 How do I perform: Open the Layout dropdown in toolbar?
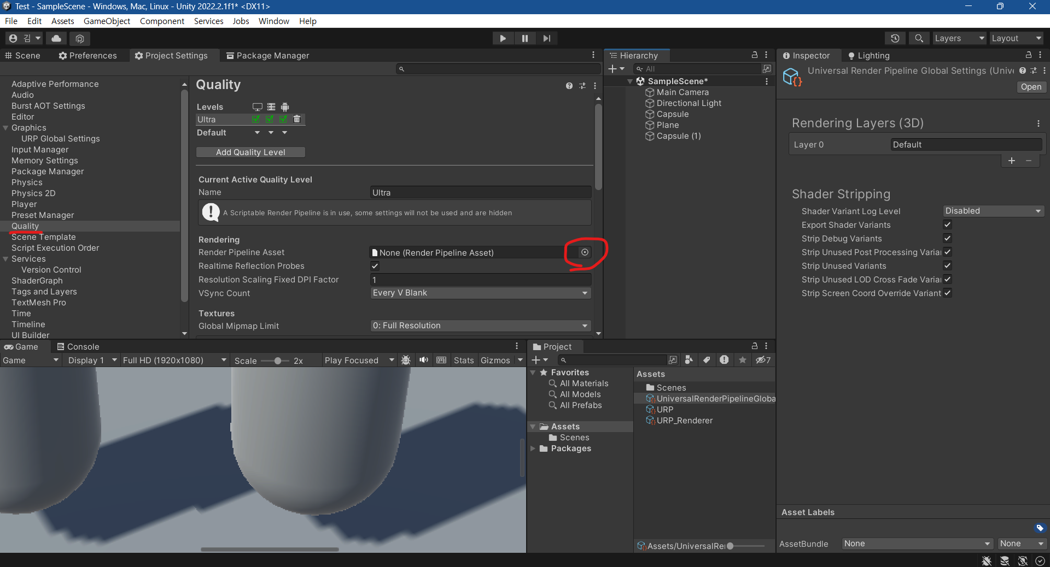click(x=1017, y=38)
